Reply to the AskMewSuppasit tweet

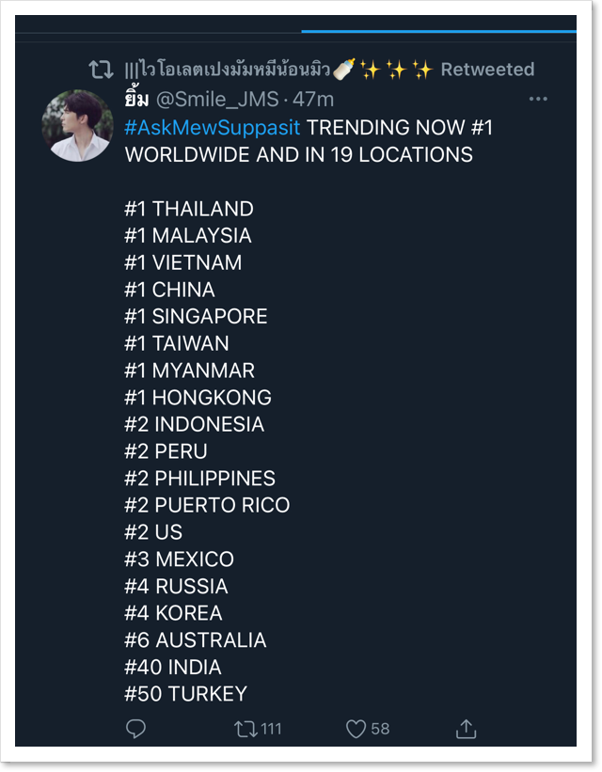click(x=136, y=729)
